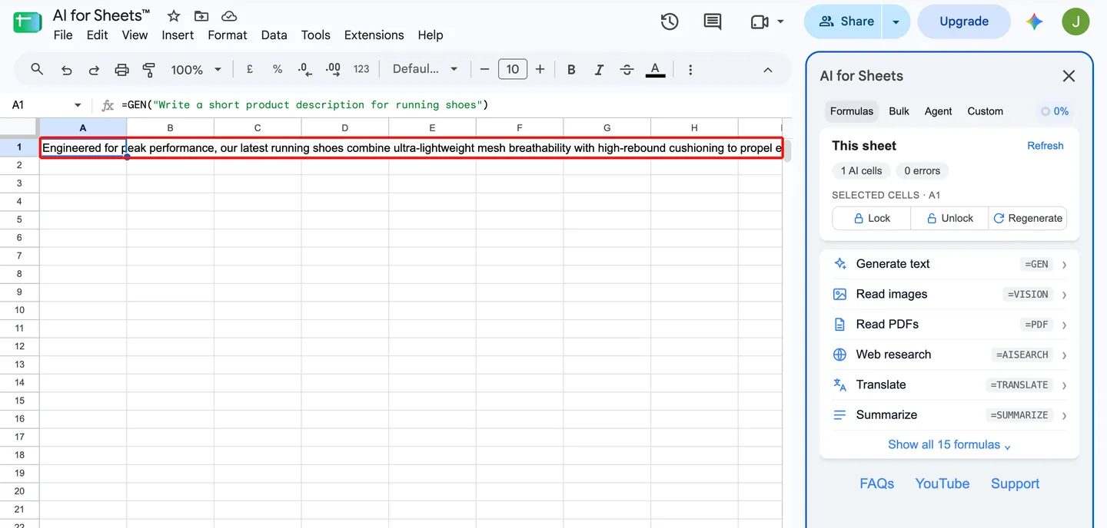Screen dimensions: 1107x528
Task: Open the video call options arrow
Action: (x=781, y=21)
